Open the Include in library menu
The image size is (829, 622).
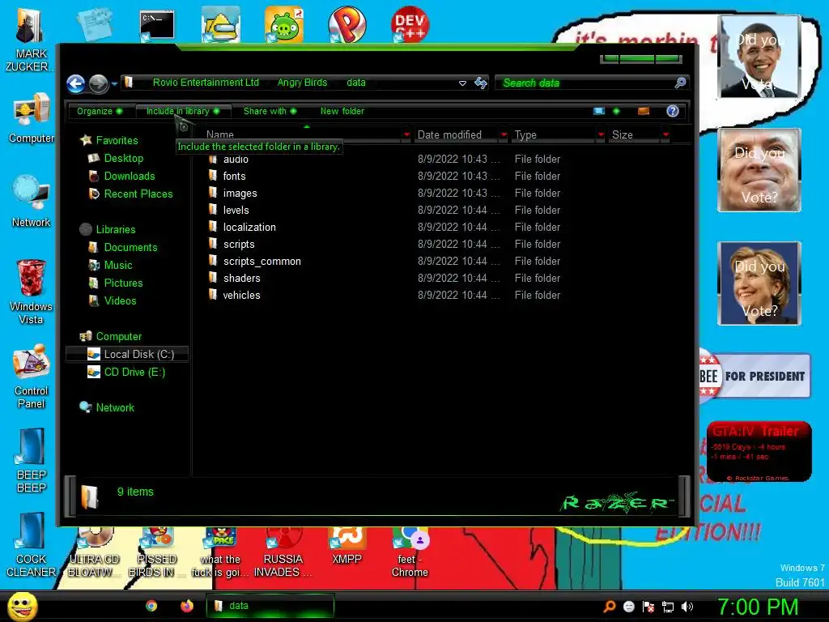coord(183,111)
